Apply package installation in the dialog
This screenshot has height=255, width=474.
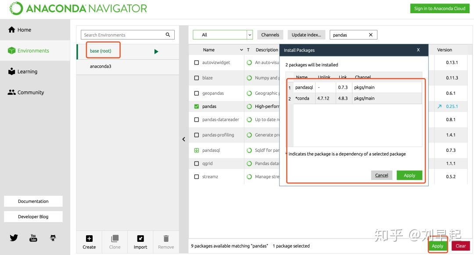(409, 175)
